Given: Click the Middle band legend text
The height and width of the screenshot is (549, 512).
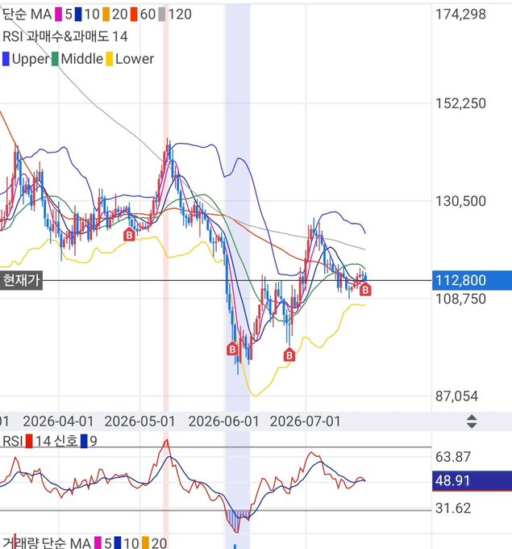Looking at the screenshot, I should pyautogui.click(x=82, y=59).
